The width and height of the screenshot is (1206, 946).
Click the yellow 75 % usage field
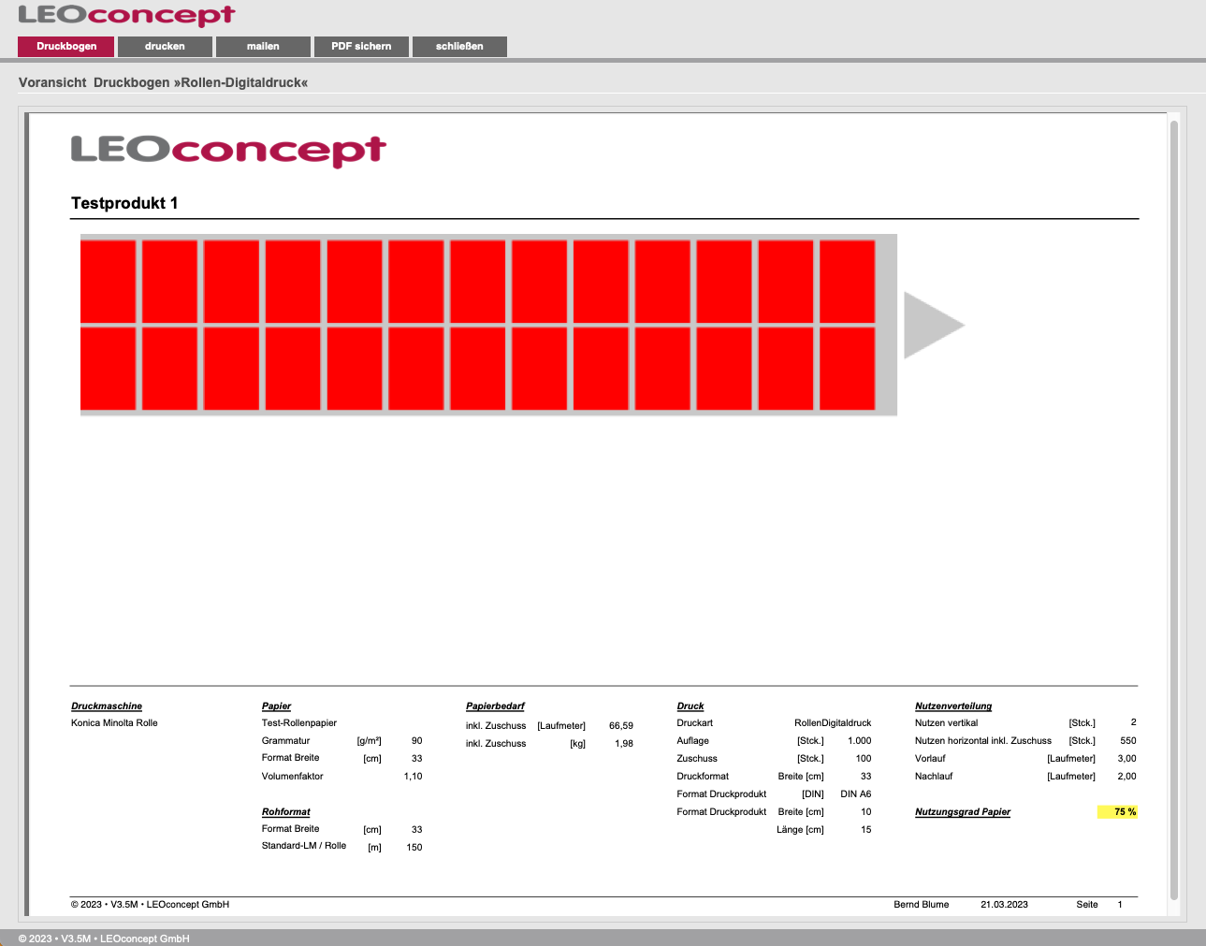(x=1117, y=812)
